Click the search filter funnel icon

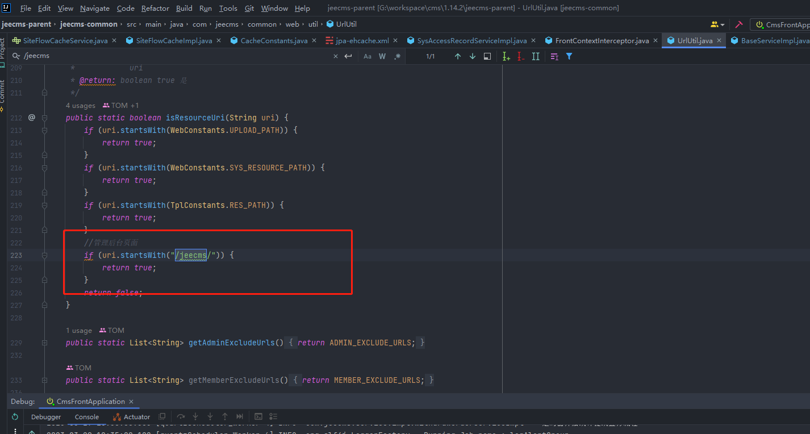(x=569, y=56)
